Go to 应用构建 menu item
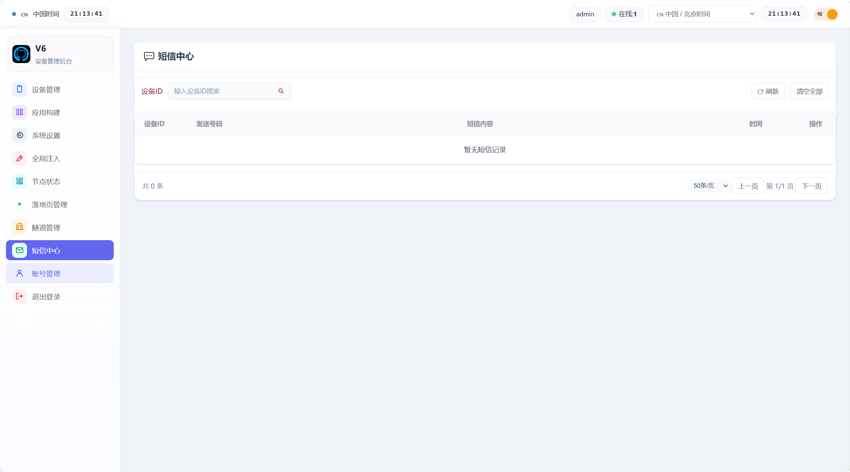850x472 pixels. click(x=60, y=112)
